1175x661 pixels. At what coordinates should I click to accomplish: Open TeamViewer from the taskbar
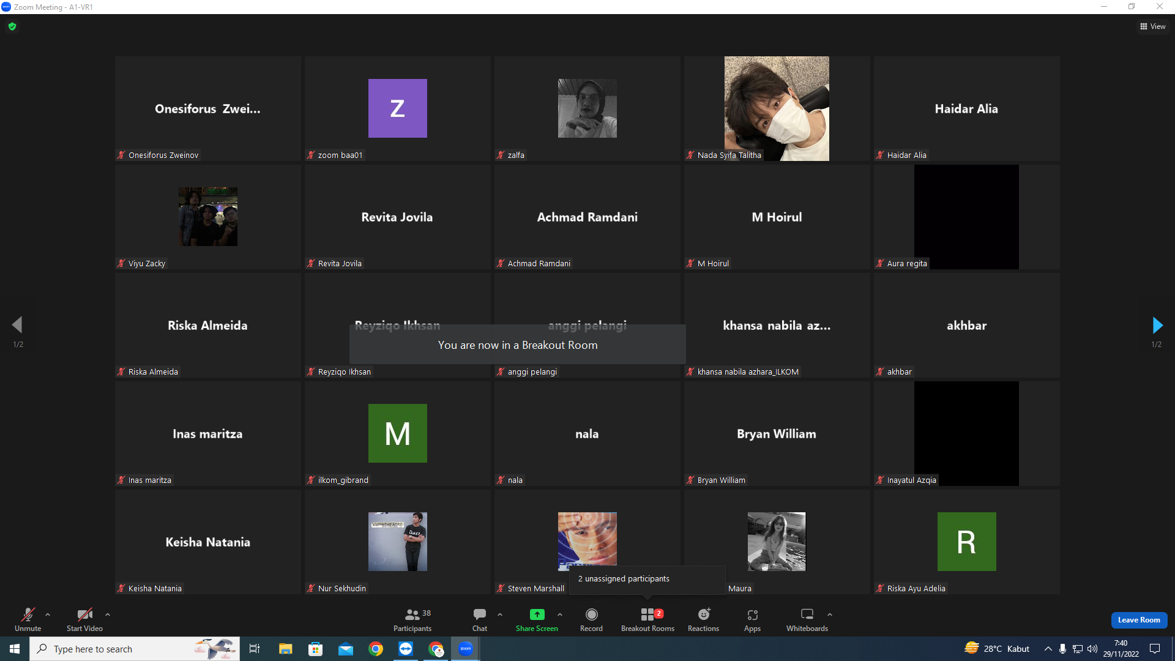406,649
